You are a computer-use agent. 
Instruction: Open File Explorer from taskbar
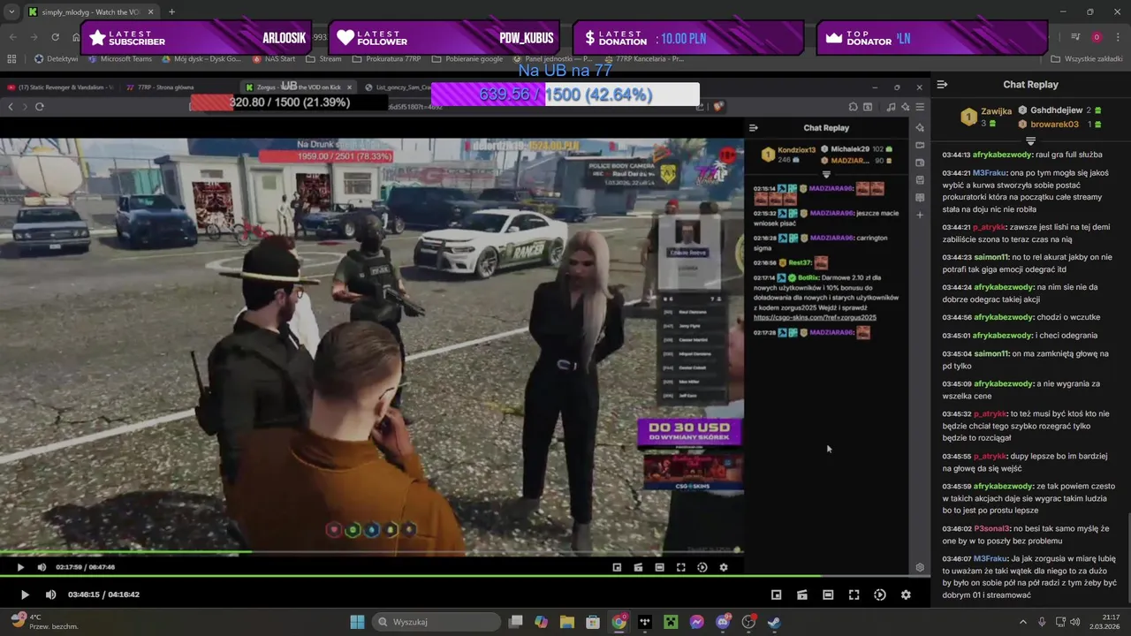coord(566,622)
